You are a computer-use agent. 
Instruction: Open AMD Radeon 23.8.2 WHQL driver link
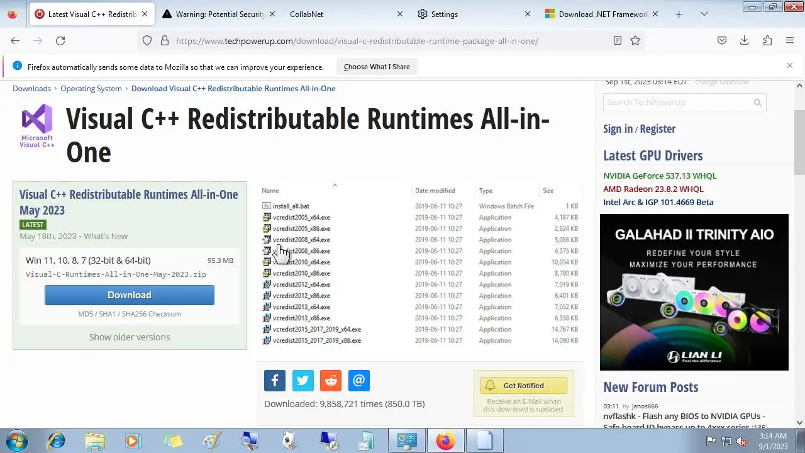(653, 189)
